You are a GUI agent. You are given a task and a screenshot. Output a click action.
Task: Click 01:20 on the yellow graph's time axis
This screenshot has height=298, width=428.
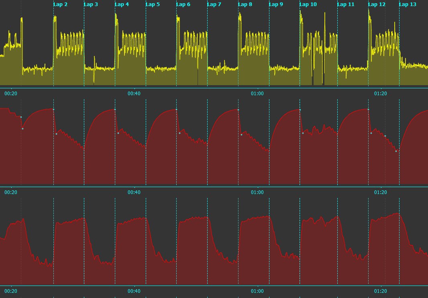click(381, 94)
